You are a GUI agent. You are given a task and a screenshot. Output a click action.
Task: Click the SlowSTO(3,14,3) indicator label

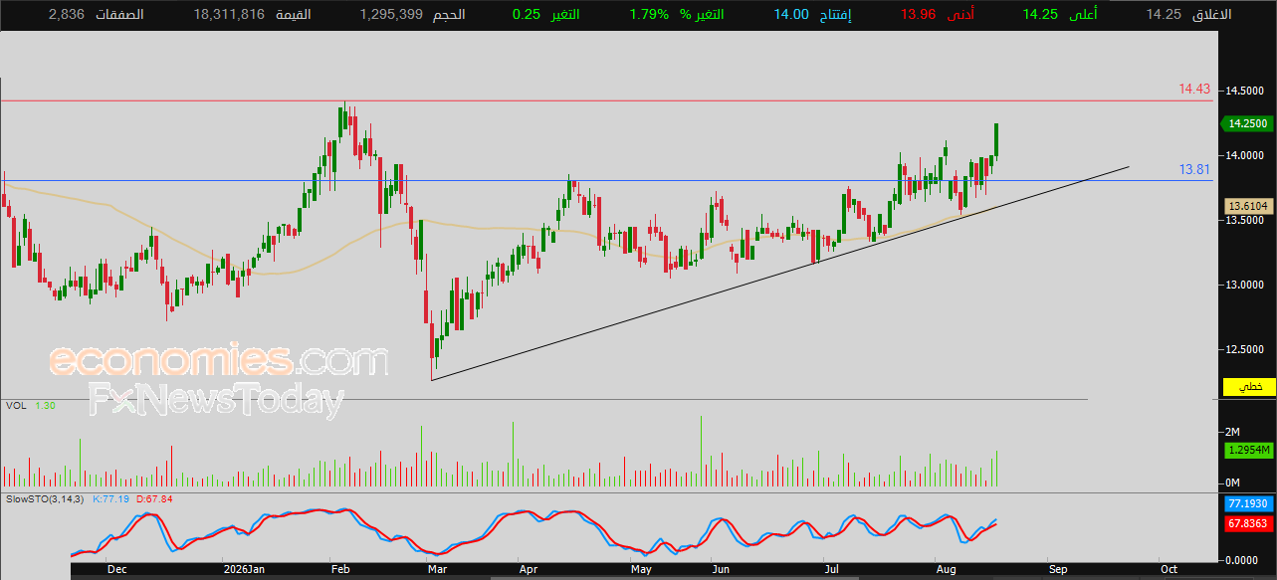[45, 498]
